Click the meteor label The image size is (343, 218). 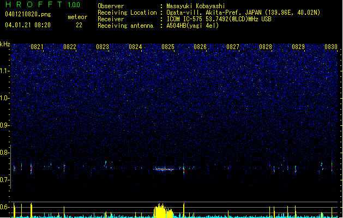click(x=77, y=17)
